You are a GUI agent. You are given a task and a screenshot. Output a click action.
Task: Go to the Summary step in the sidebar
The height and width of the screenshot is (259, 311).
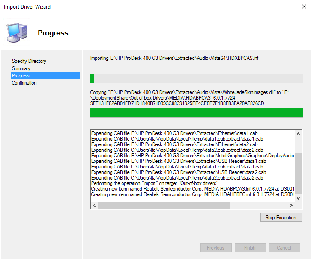[x=21, y=68]
